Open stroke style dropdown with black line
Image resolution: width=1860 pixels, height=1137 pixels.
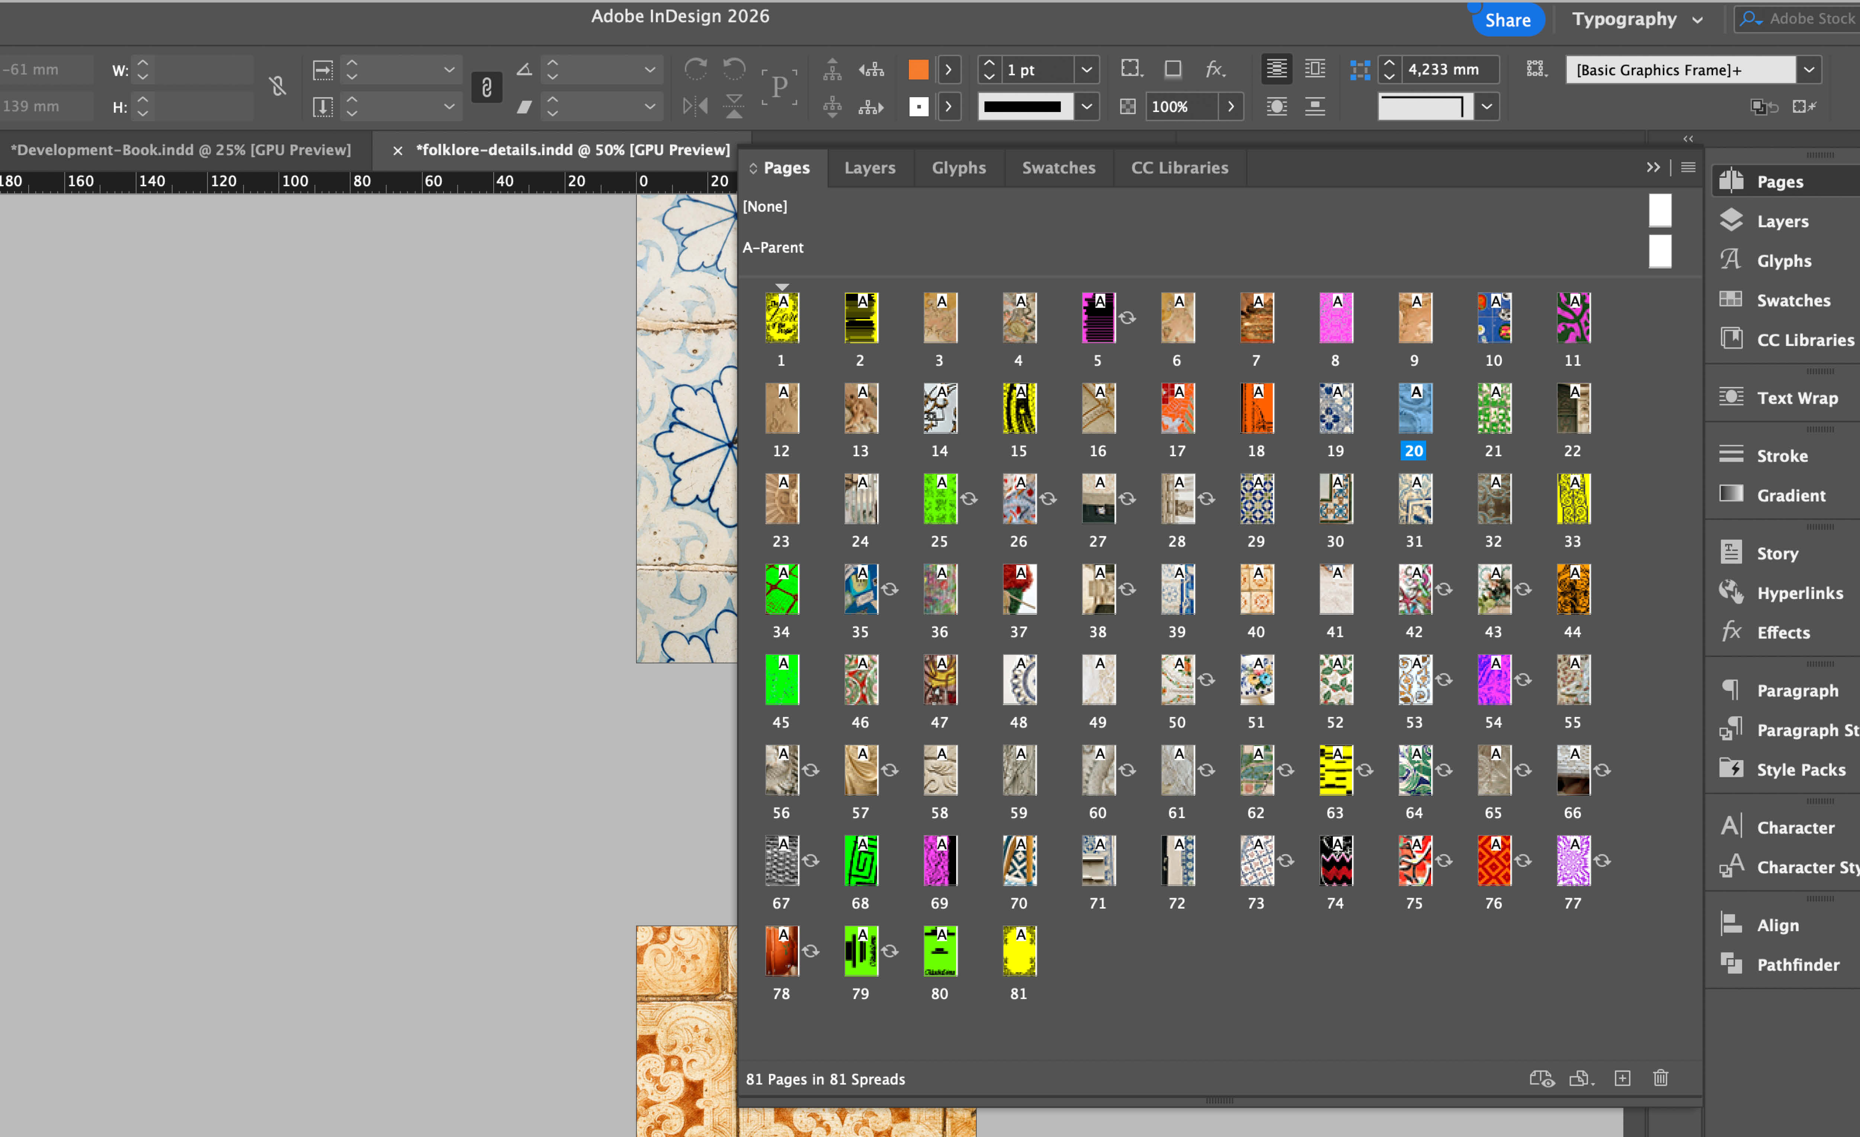(1086, 106)
